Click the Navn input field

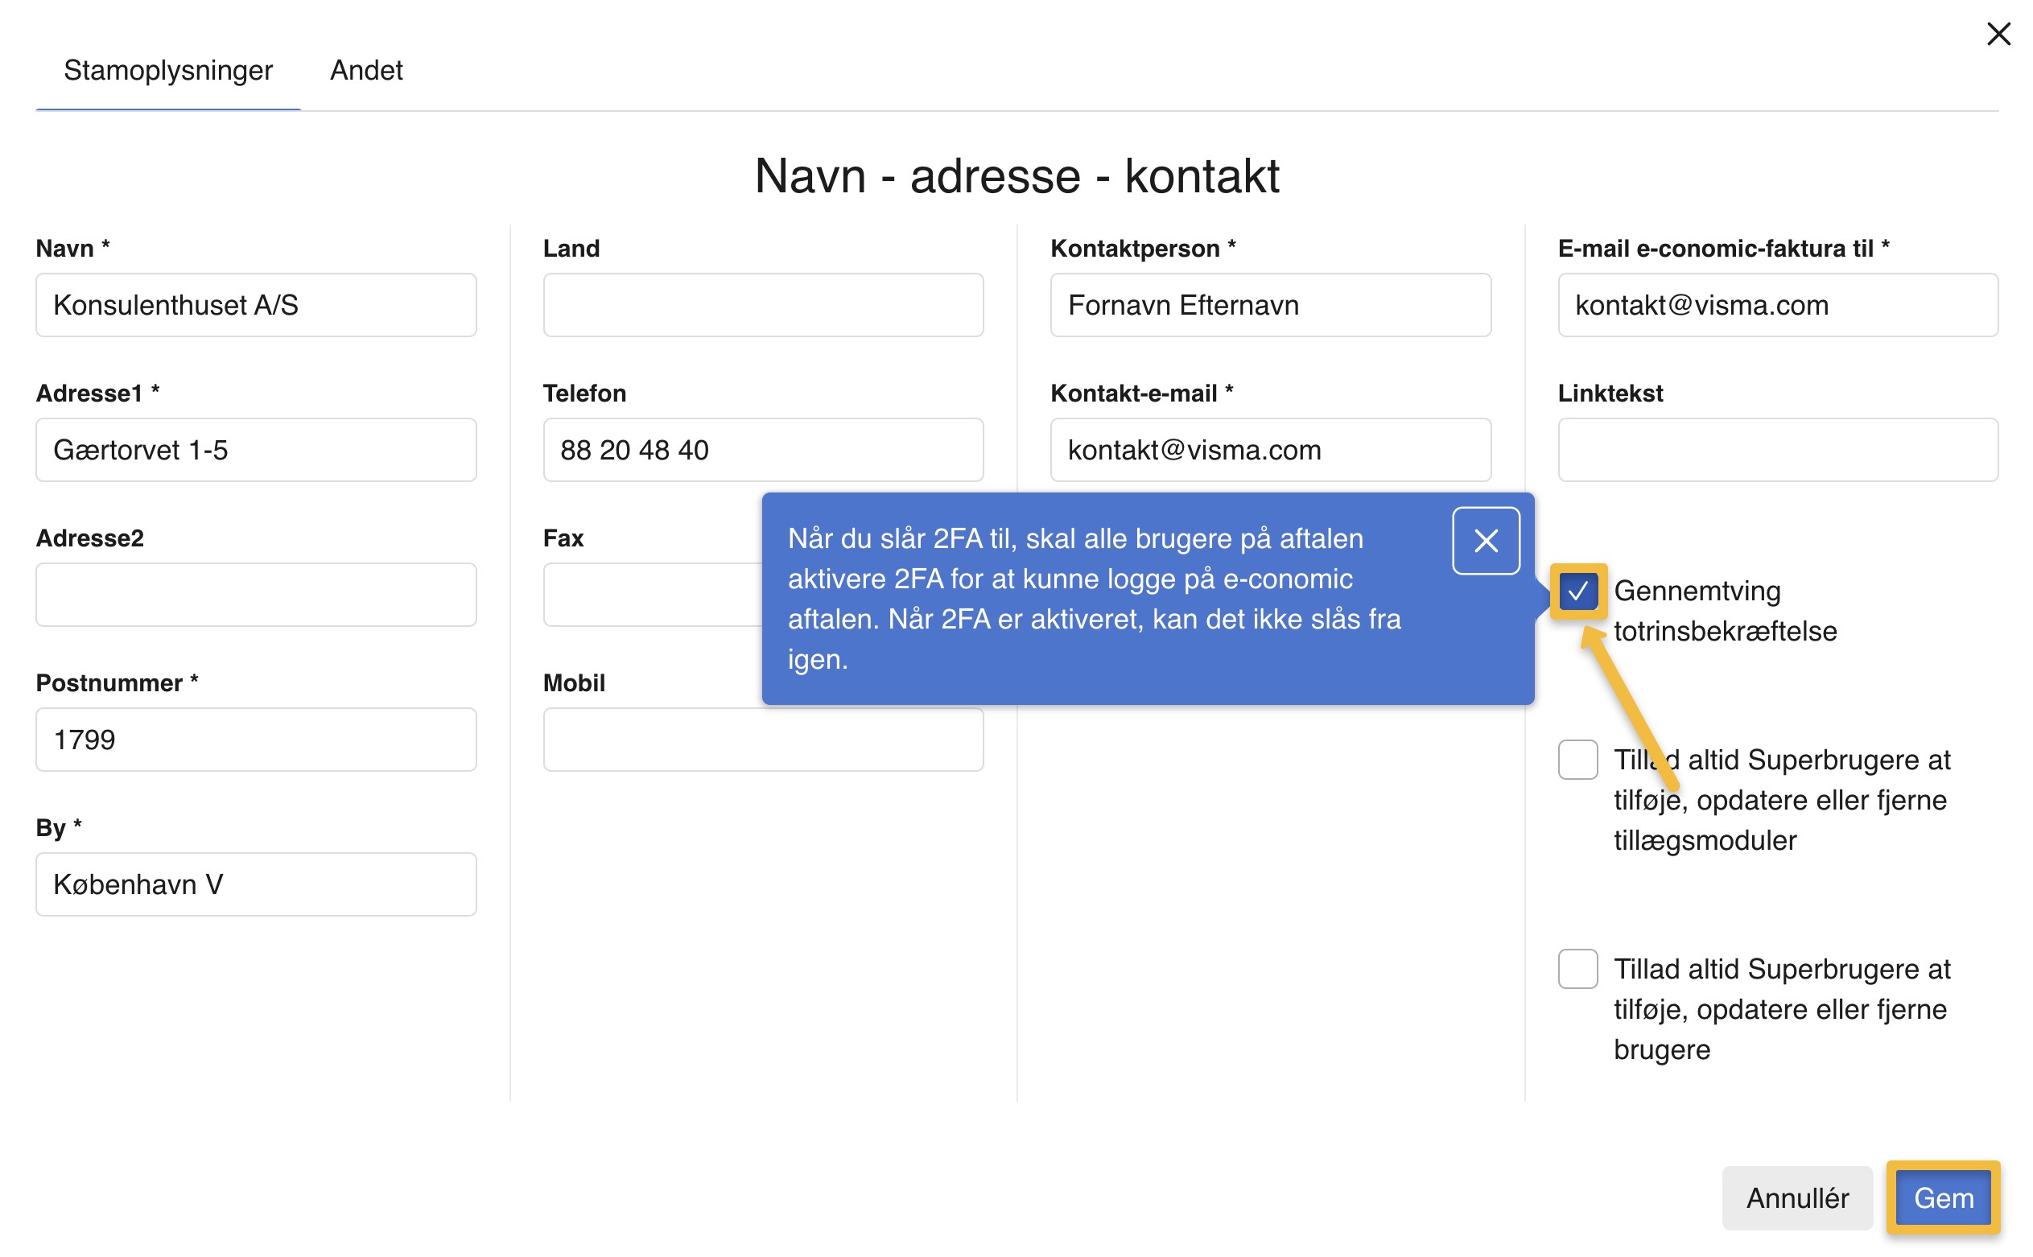coord(256,305)
